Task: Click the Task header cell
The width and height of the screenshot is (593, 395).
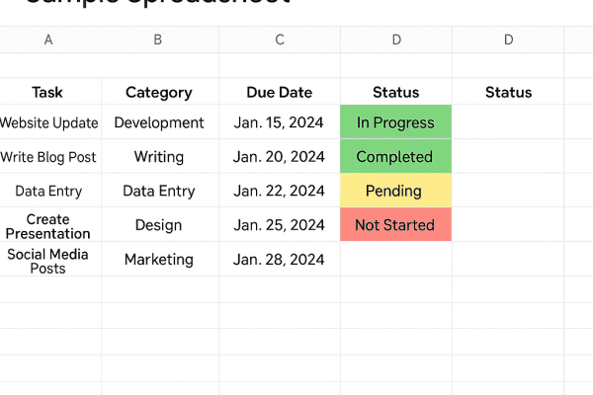Action: click(48, 92)
